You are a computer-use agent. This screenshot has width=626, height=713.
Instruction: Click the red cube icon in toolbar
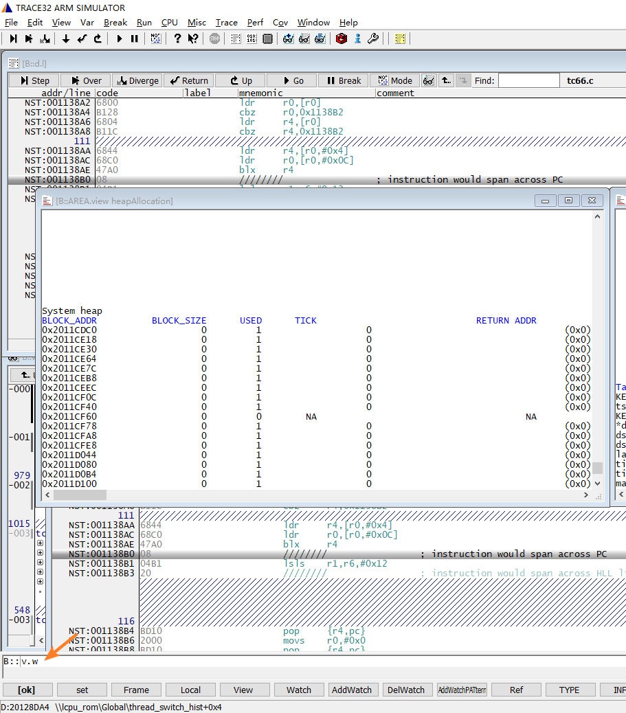342,39
